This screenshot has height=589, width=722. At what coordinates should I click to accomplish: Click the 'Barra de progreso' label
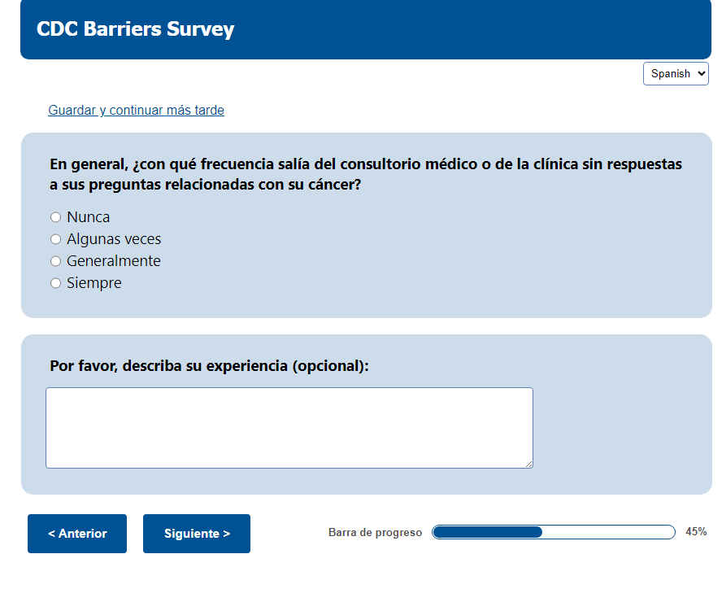[x=375, y=533]
